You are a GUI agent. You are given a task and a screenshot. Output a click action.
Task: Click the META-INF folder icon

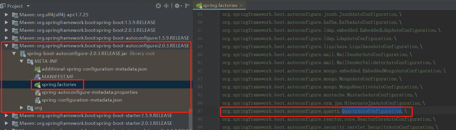(x=30, y=62)
